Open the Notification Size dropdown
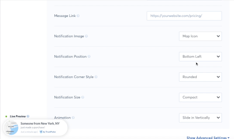234x139 pixels. (x=200, y=97)
